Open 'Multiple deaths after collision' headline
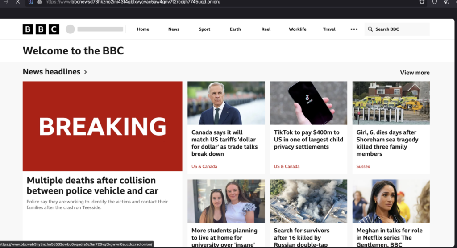Viewport: 457px width, 248px height. click(92, 186)
